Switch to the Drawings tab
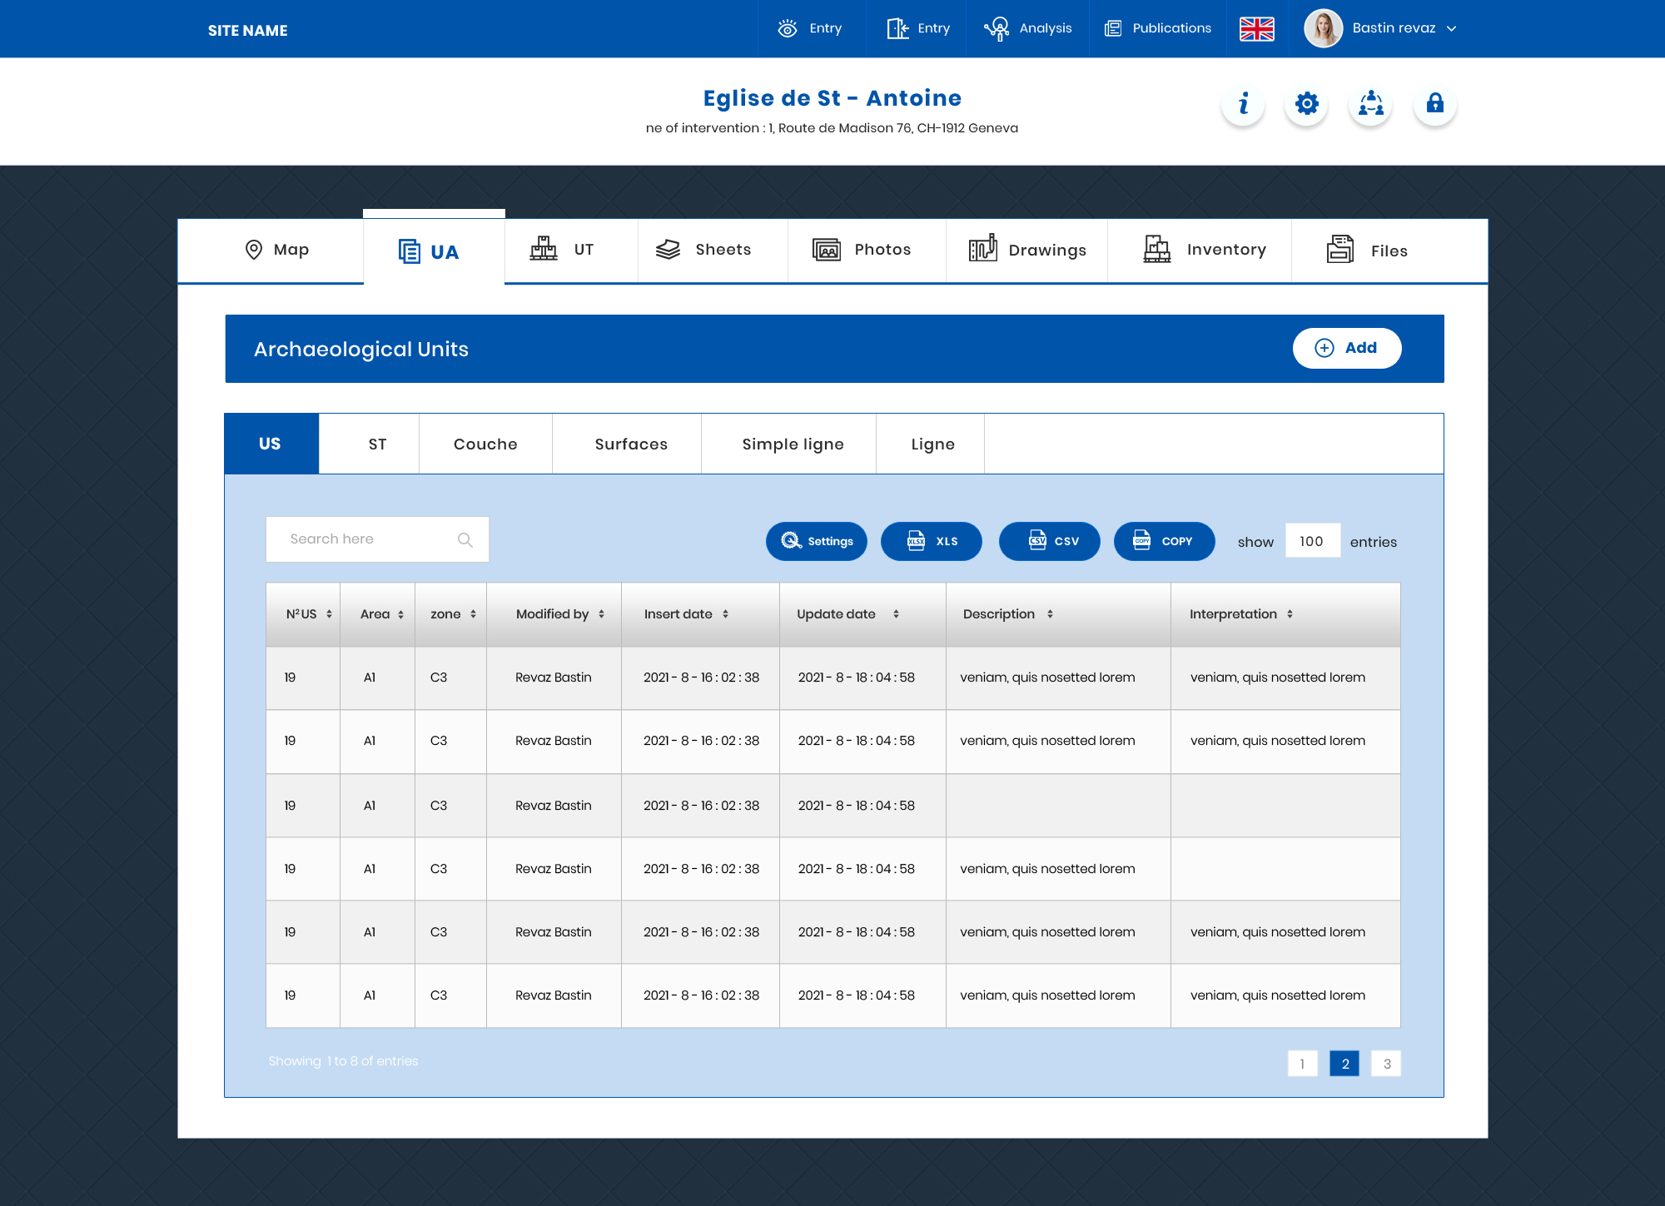 tap(1027, 250)
